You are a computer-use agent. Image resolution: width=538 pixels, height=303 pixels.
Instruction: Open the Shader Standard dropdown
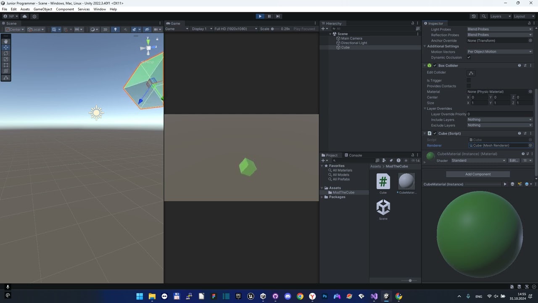478,160
